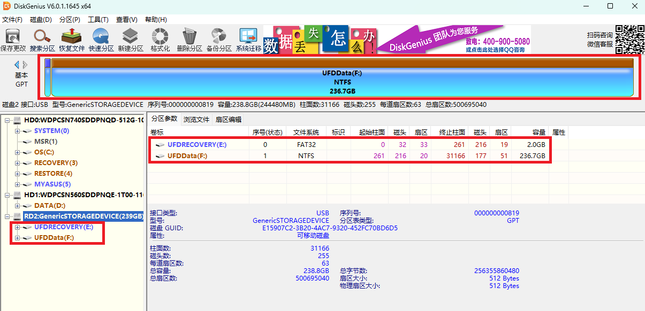Screen dimensions: 645x311
Task: Click the partition icon in UFDData(F:) table row
Action: coord(160,156)
